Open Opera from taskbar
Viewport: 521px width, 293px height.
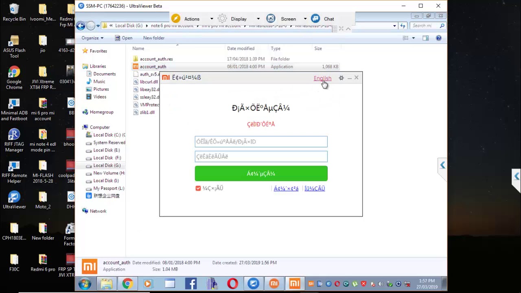point(232,284)
